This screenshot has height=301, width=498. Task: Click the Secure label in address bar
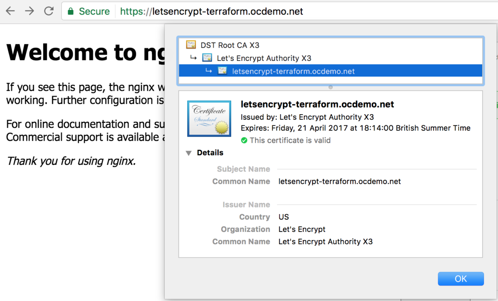pyautogui.click(x=94, y=11)
